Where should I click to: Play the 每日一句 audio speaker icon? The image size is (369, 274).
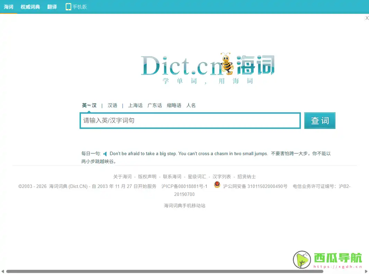click(105, 153)
